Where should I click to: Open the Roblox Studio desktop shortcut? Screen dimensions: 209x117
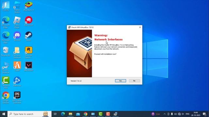[17, 7]
